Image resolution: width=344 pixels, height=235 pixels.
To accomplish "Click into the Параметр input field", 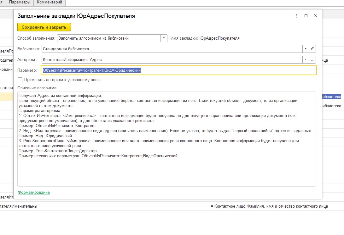I will pos(178,70).
